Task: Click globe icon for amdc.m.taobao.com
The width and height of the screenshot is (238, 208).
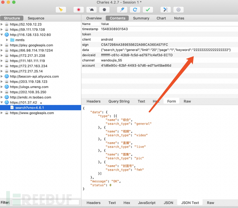Action: click(x=7, y=97)
